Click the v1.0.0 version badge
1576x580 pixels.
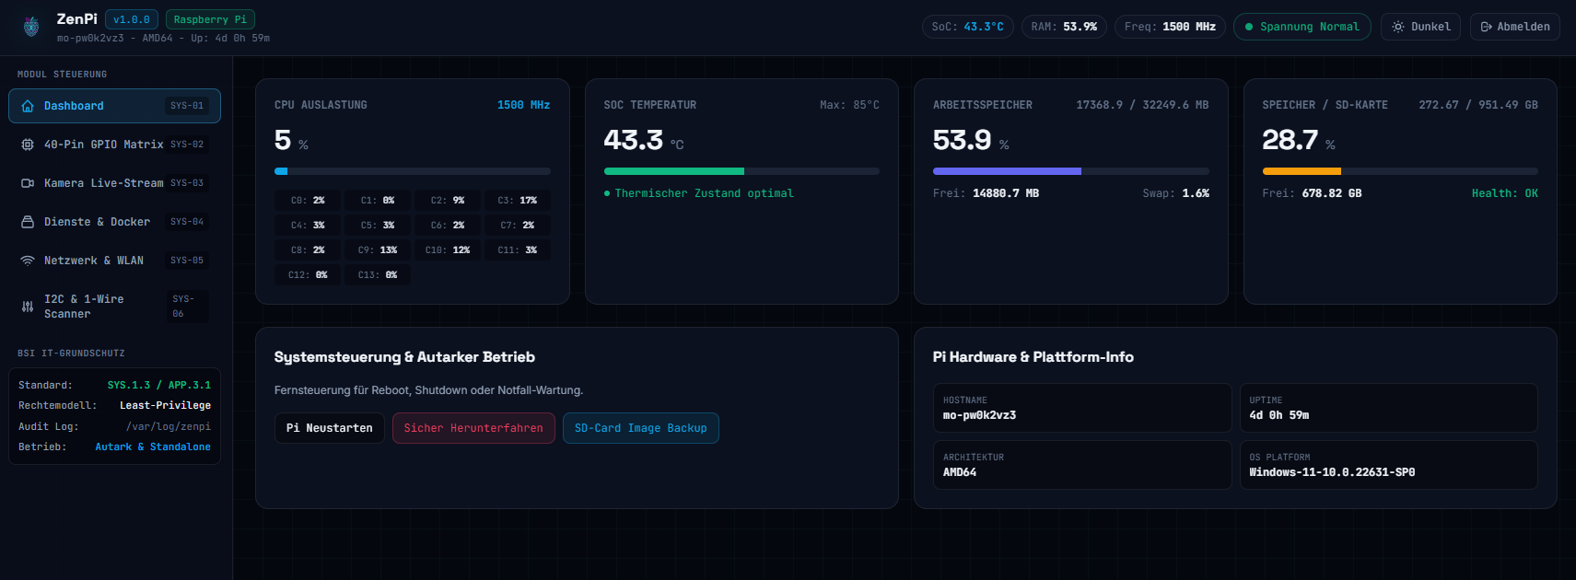(132, 19)
